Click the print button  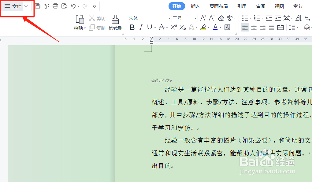coord(55,6)
